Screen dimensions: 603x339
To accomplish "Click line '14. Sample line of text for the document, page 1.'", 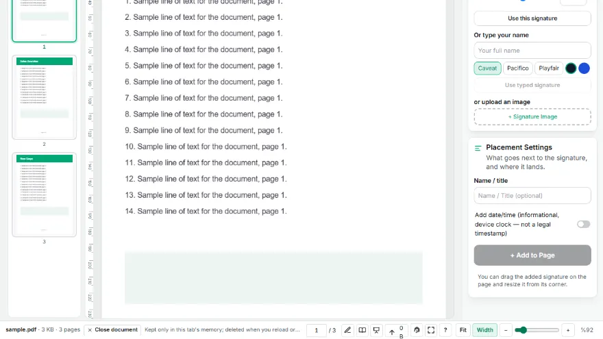I will click(206, 211).
